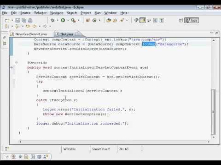This screenshot has height=165, width=221.
Task: Click the New Java Class icon
Action: (94, 20)
